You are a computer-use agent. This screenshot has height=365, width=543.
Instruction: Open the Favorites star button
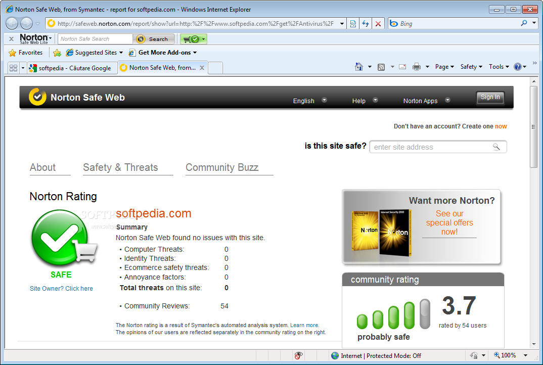coord(26,53)
